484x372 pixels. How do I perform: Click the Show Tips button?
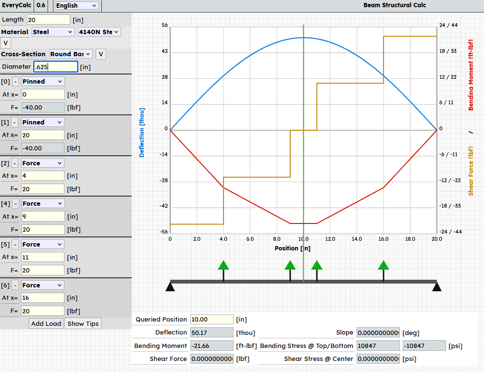click(x=83, y=323)
